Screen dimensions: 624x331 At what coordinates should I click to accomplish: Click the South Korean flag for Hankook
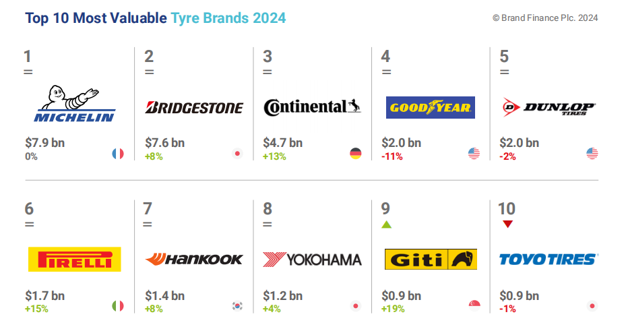[x=238, y=306]
